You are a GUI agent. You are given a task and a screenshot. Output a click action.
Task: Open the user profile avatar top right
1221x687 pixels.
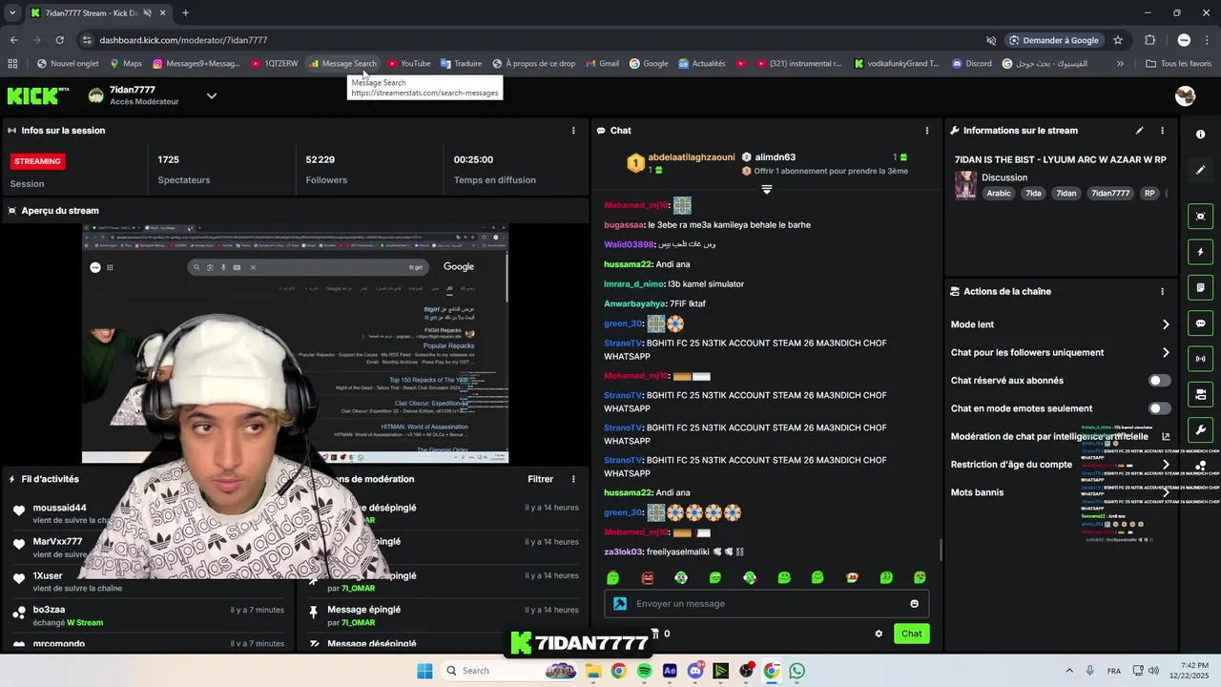(x=1185, y=95)
